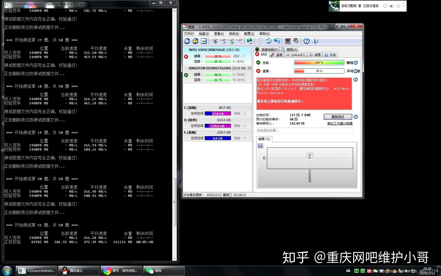441x276 pixels.
Task: Click help icon beside the red status text box
Action: tap(356, 79)
